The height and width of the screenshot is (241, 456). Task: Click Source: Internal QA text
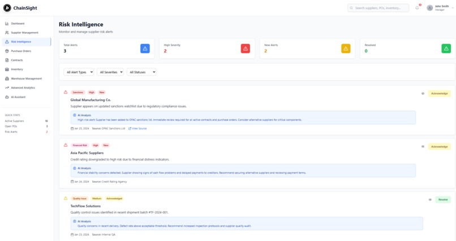(x=104, y=235)
